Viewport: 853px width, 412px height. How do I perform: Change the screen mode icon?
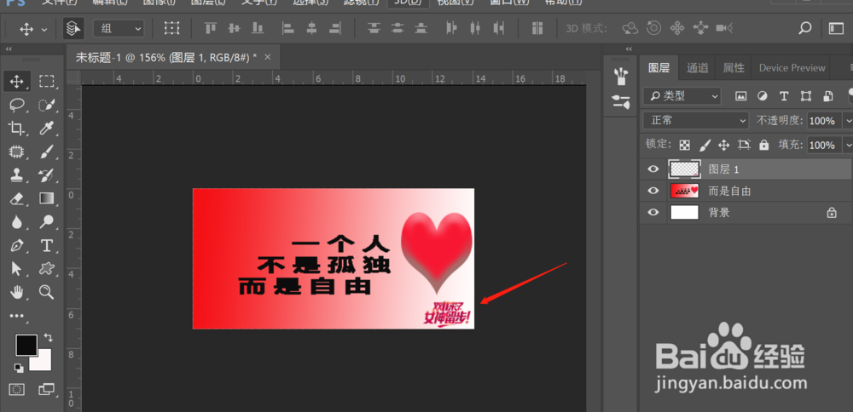(47, 389)
